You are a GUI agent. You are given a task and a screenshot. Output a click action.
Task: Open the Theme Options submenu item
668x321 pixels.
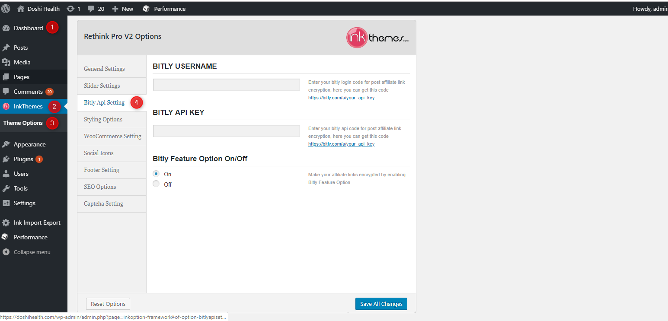point(23,123)
